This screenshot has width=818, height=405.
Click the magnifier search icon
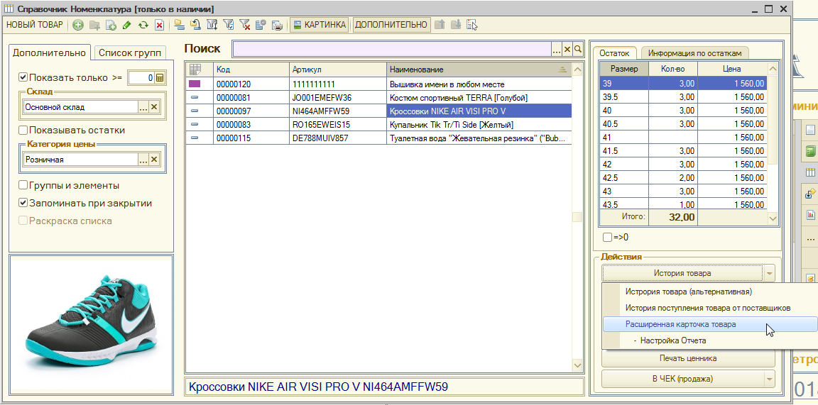tap(578, 49)
